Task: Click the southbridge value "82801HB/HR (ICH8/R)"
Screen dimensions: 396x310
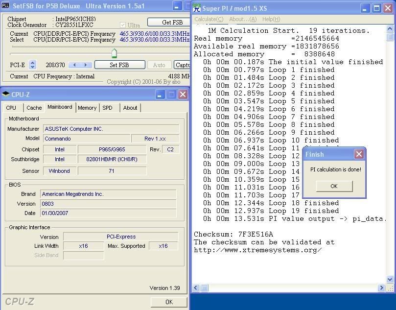Action: point(112,160)
